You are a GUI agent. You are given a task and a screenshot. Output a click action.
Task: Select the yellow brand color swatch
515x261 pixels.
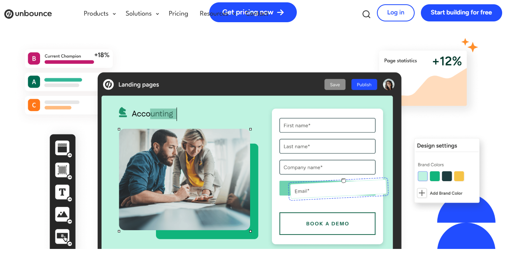(459, 176)
